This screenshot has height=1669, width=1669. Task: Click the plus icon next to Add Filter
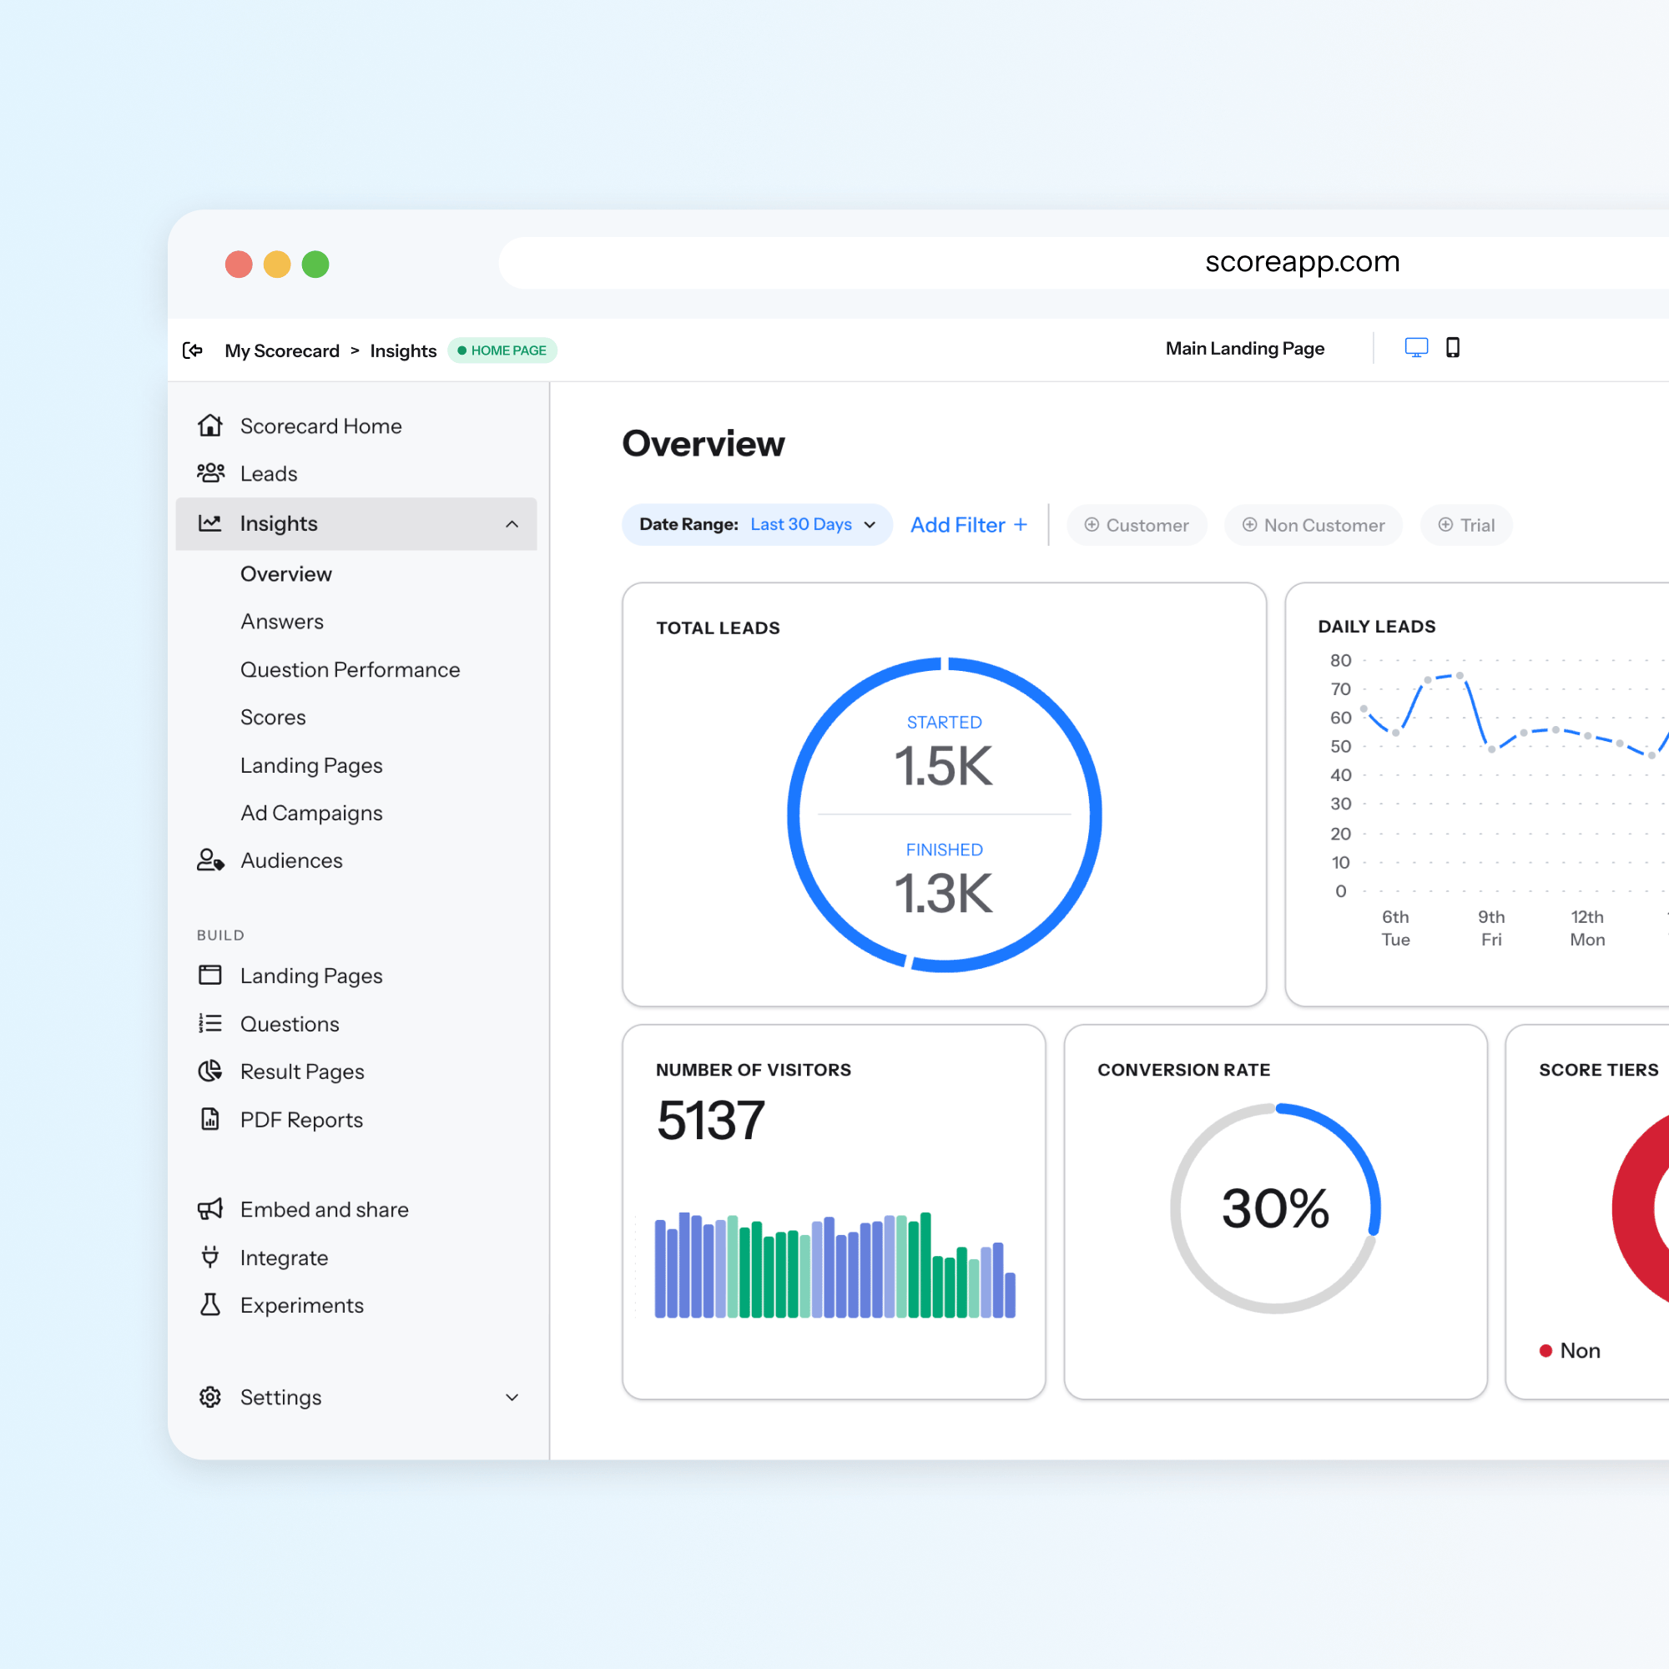1021,524
